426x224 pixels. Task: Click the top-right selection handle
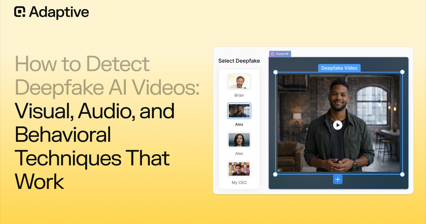402,72
